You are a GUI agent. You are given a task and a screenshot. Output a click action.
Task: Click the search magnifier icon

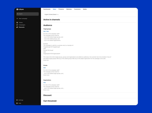[x=18, y=14]
